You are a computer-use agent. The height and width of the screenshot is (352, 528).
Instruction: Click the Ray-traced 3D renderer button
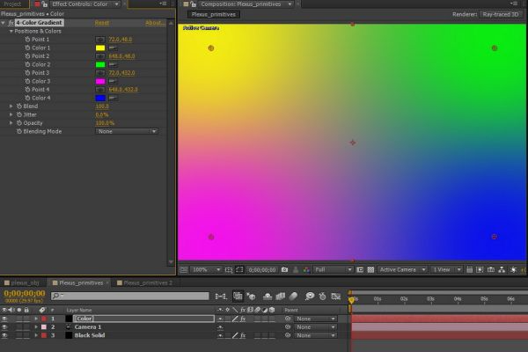pyautogui.click(x=501, y=14)
